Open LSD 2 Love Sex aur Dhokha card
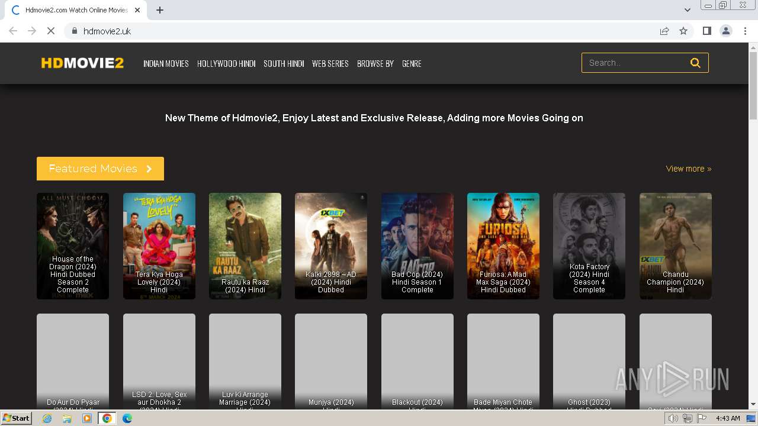This screenshot has height=426, width=758. tap(159, 362)
